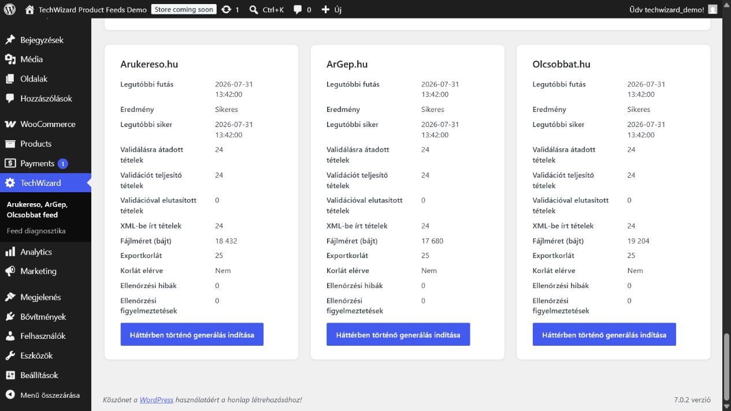Click the Store coming soon badge
Viewport: 731px width, 411px height.
pyautogui.click(x=184, y=9)
